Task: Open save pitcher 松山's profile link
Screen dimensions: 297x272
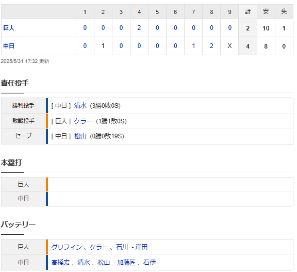Action: point(80,136)
